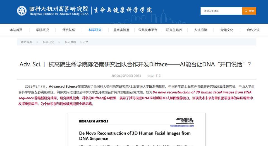The image size is (268, 146).
Task: Open the 党建文化 navigation menu item
Action: pos(227,30)
